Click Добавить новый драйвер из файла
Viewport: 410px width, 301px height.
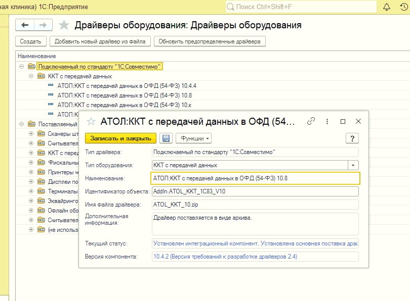(x=100, y=41)
